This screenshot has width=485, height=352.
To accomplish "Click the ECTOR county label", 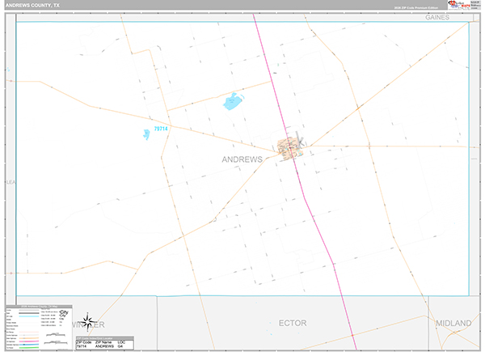I will (x=293, y=323).
